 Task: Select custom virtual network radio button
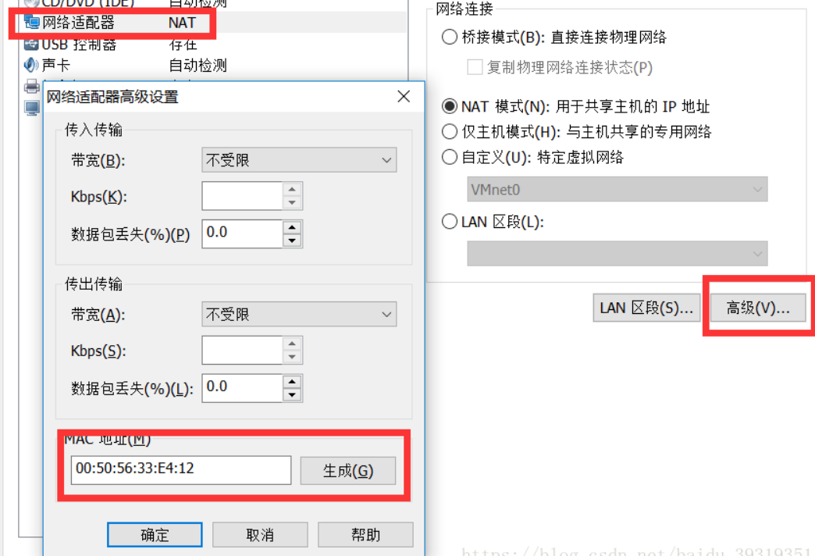(450, 156)
